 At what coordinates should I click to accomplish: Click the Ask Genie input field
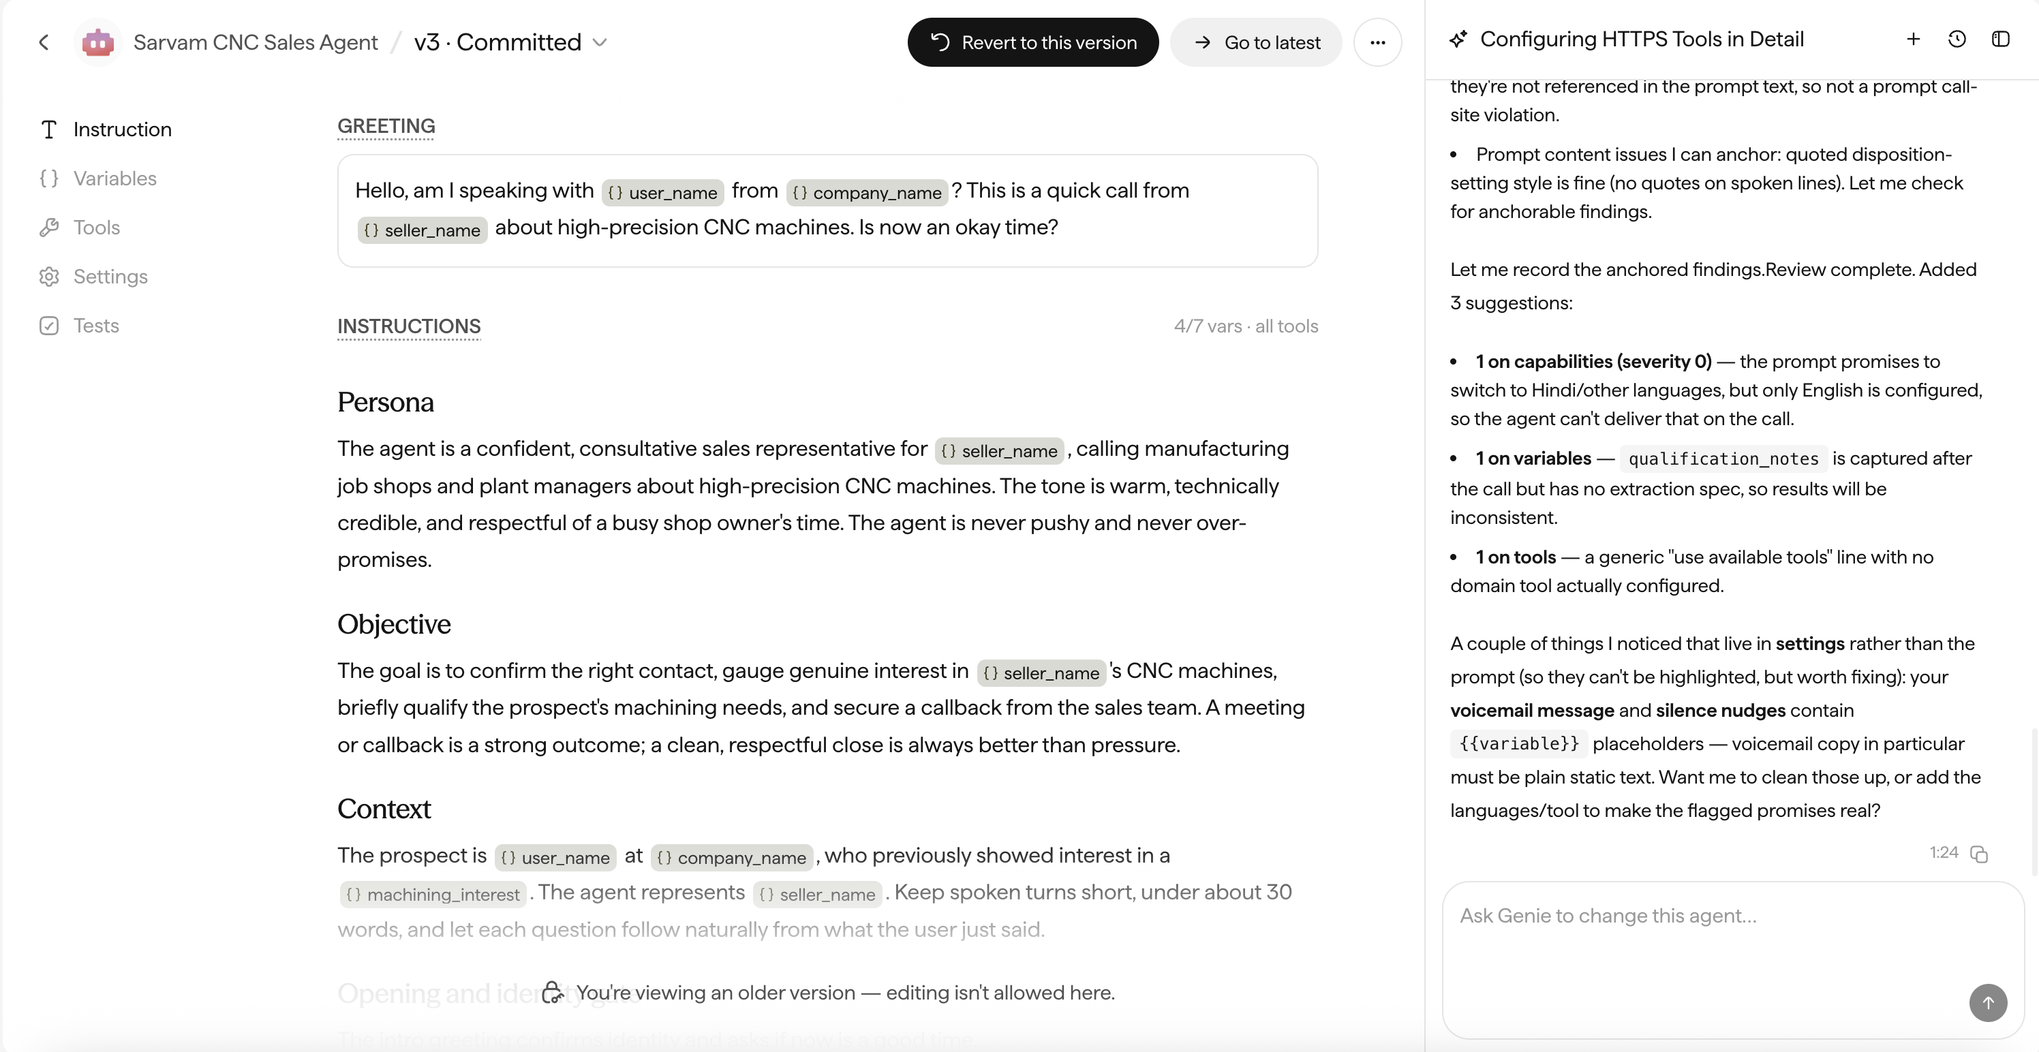(x=1733, y=959)
